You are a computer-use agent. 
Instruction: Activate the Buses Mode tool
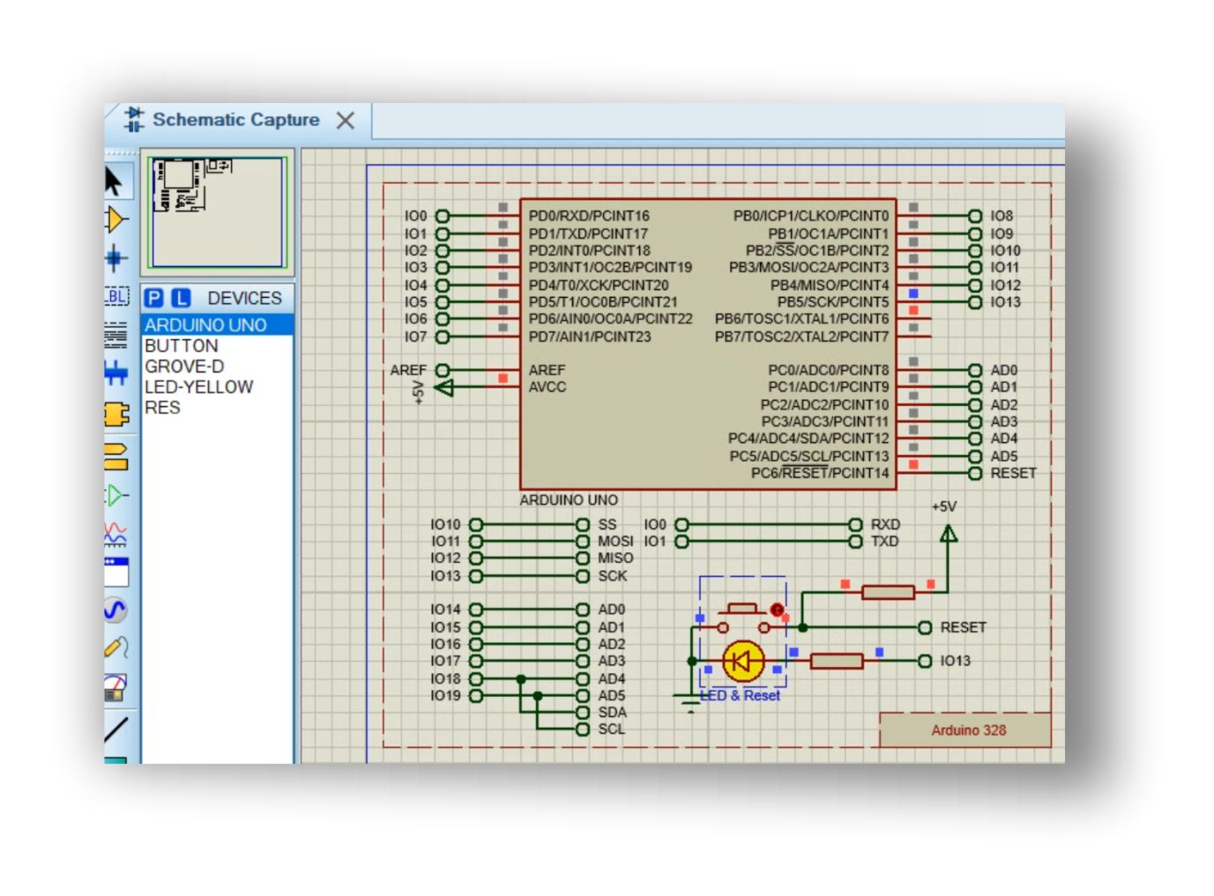coord(115,373)
